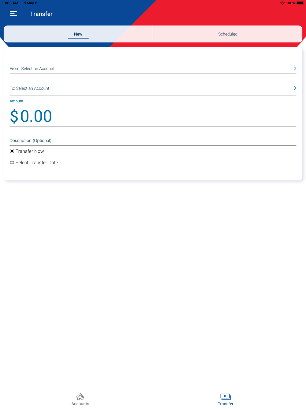The width and height of the screenshot is (306, 409).
Task: Click the Select Transfer Date label
Action: tap(37, 163)
